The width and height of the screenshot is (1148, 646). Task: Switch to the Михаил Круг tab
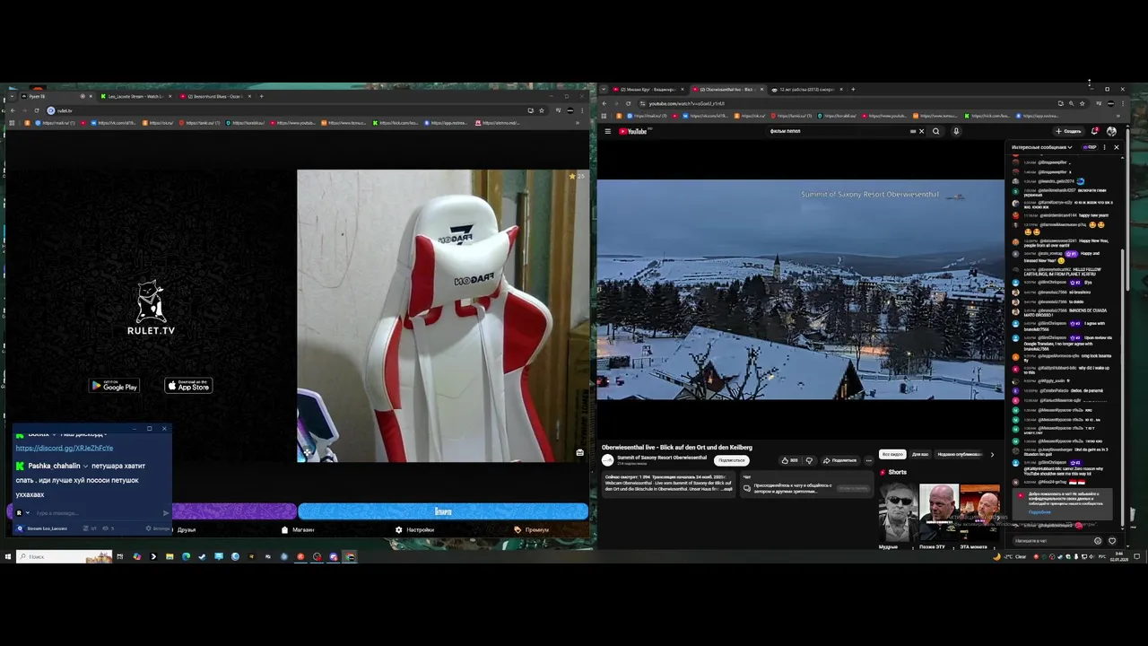click(648, 89)
